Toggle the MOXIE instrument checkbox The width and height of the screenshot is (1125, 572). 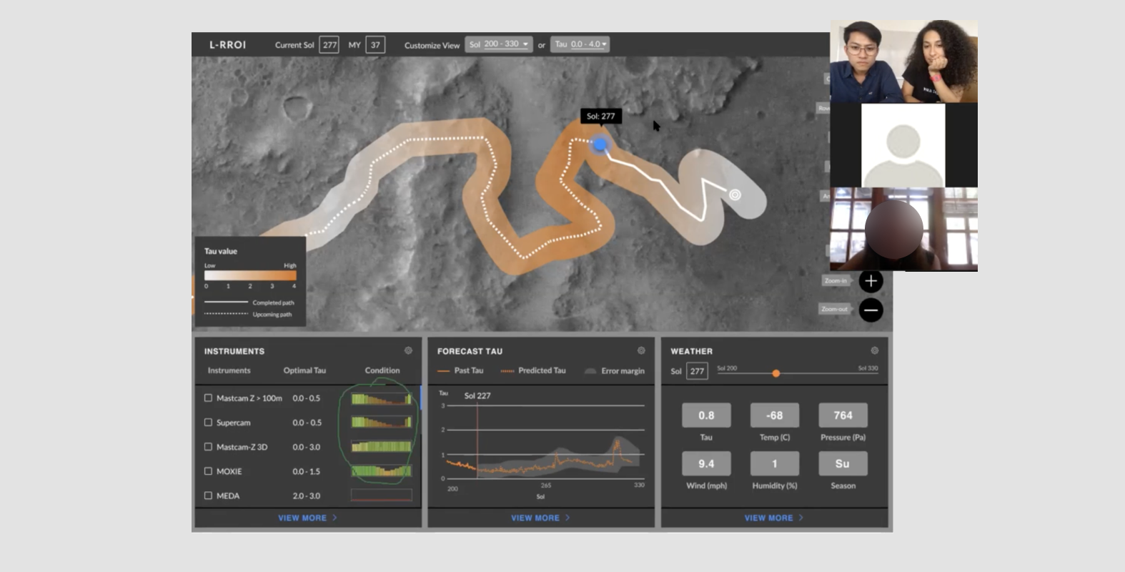click(208, 470)
